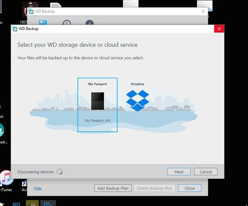Click the info icon in background window
The image size is (248, 206).
click(x=89, y=23)
